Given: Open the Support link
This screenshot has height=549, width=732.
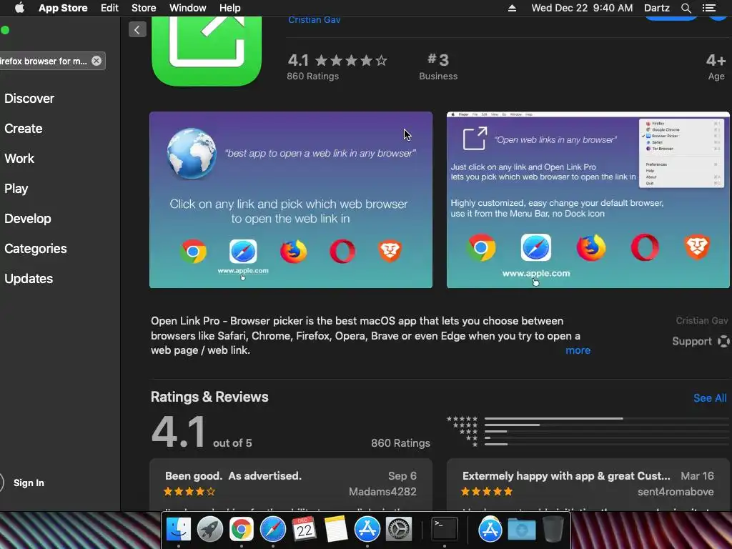Looking at the screenshot, I should [x=701, y=341].
